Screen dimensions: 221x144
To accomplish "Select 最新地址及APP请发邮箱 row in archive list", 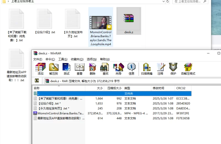I will [112, 118].
